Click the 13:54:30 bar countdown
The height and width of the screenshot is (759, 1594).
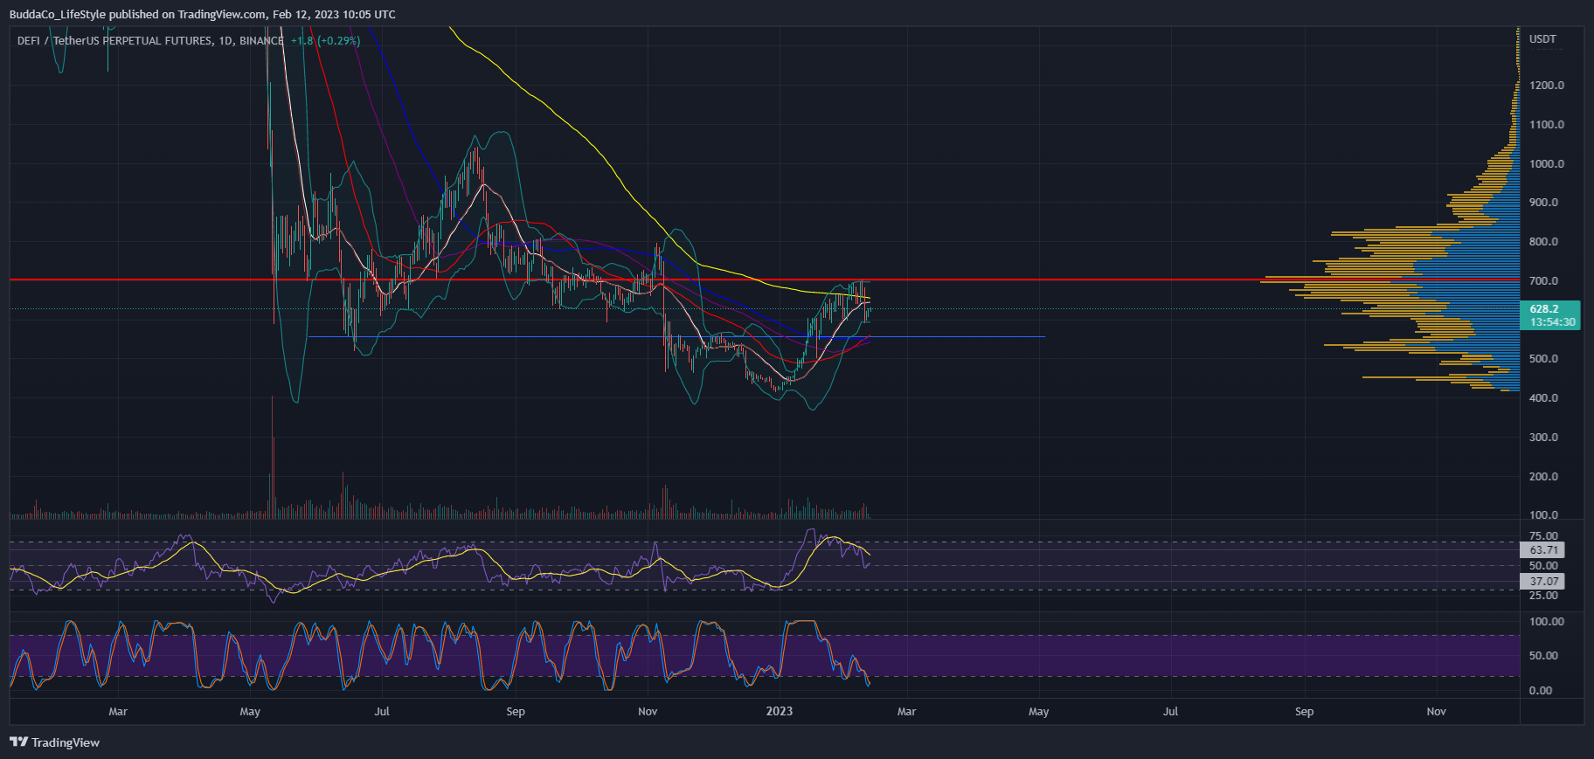coord(1552,322)
